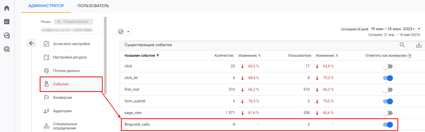This screenshot has width=425, height=132.
Task: Expand the status check dropdown arrow
Action: (x=128, y=32)
